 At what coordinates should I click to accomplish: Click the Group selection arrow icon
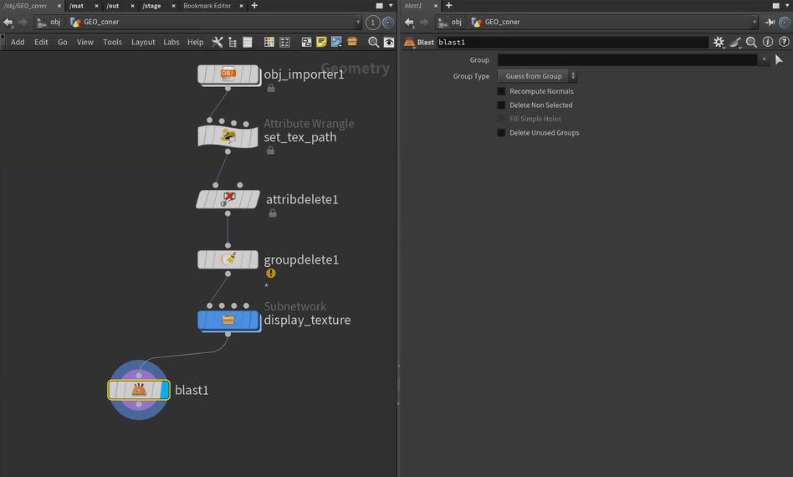point(780,60)
